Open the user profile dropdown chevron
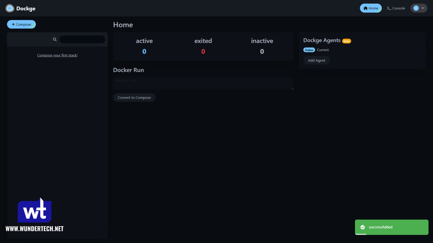The height and width of the screenshot is (243, 433). [x=423, y=8]
